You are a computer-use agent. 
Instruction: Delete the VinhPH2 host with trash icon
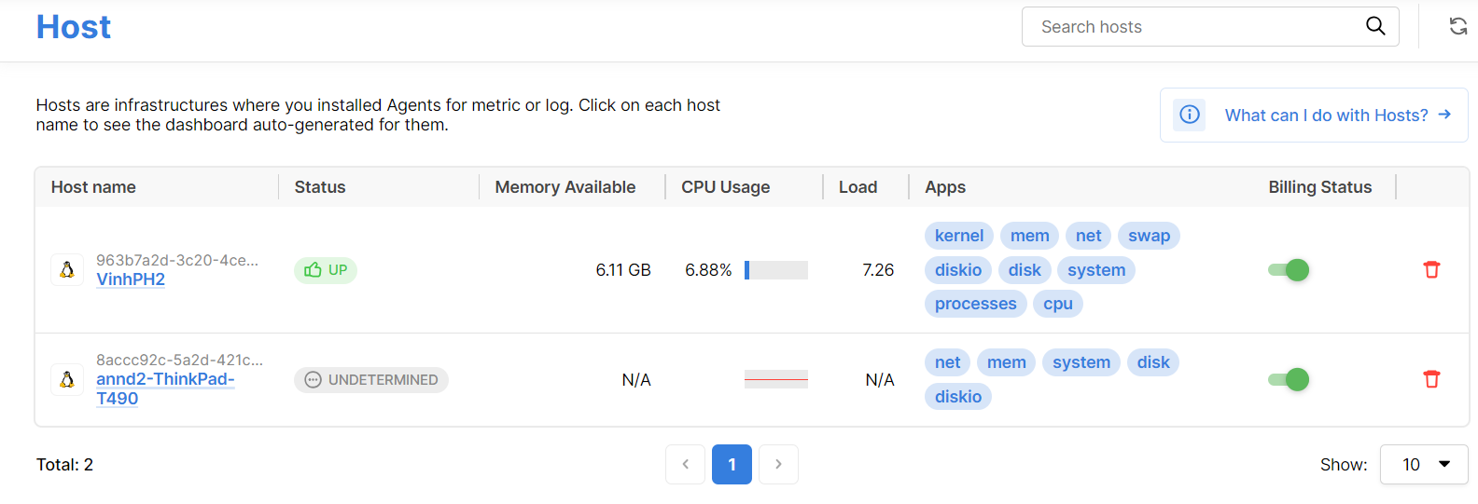[x=1431, y=270]
